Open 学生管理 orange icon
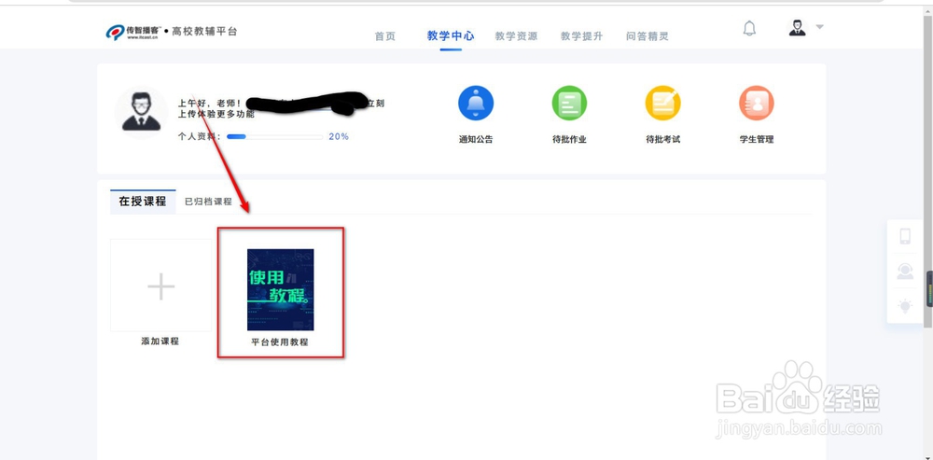The image size is (933, 460). [757, 103]
